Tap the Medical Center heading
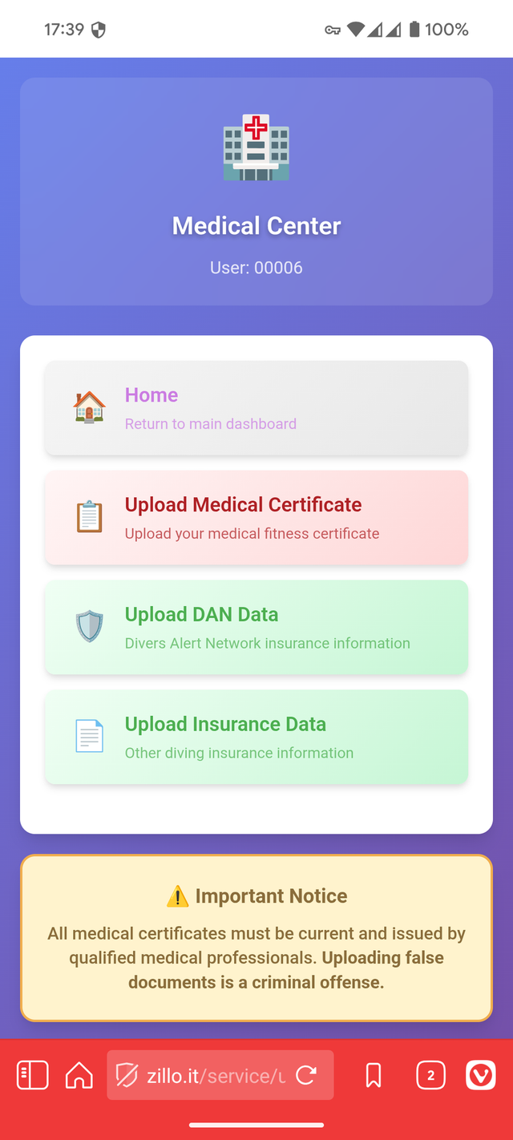The height and width of the screenshot is (1140, 513). tap(256, 226)
